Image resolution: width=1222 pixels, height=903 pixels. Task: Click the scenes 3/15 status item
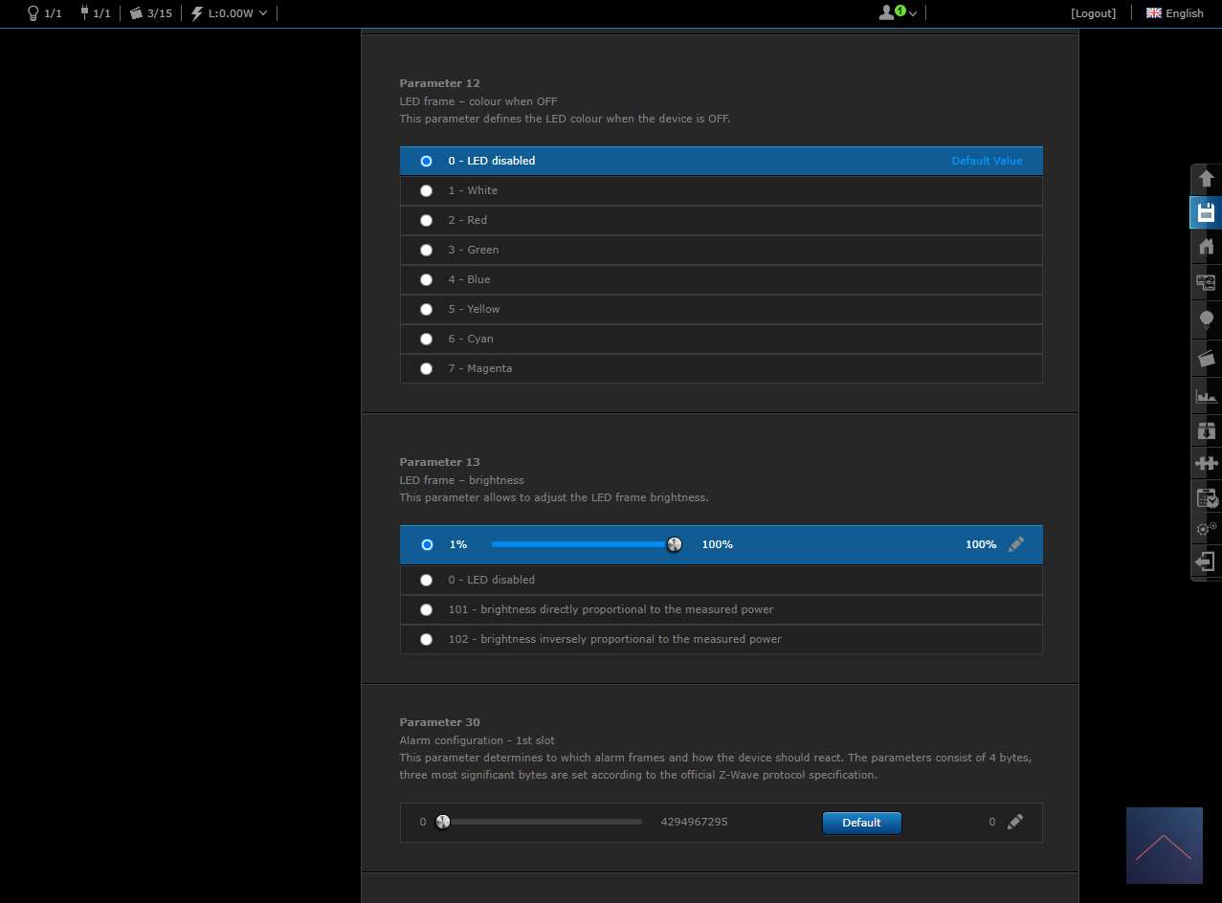coord(150,13)
